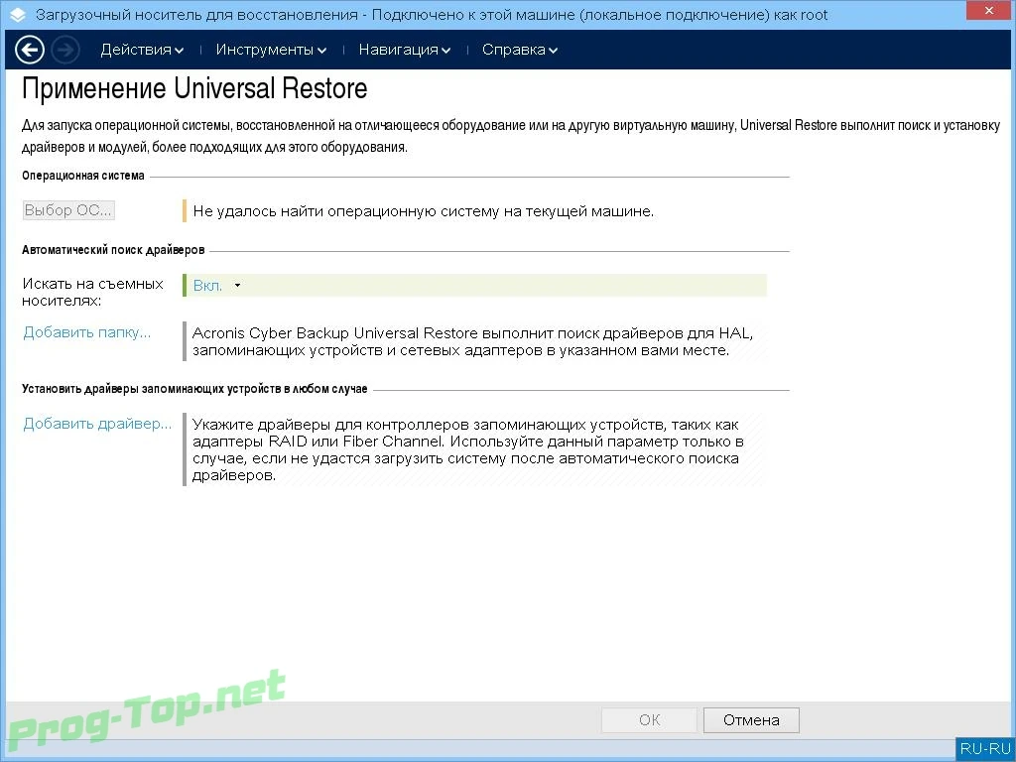Click the Acronis app icon in title bar

18,14
